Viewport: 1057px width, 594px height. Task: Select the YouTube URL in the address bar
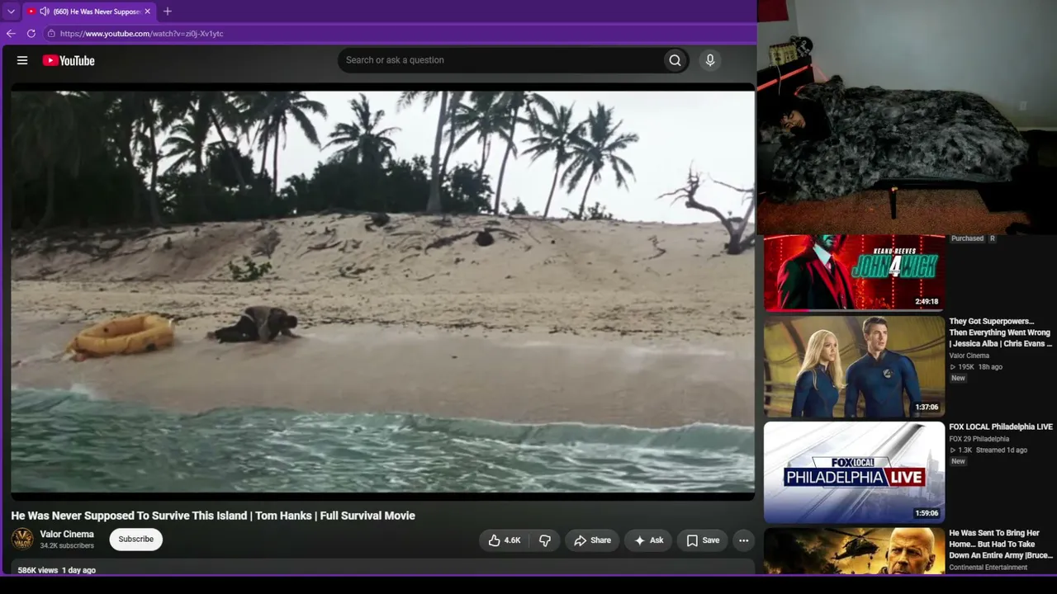tap(141, 34)
